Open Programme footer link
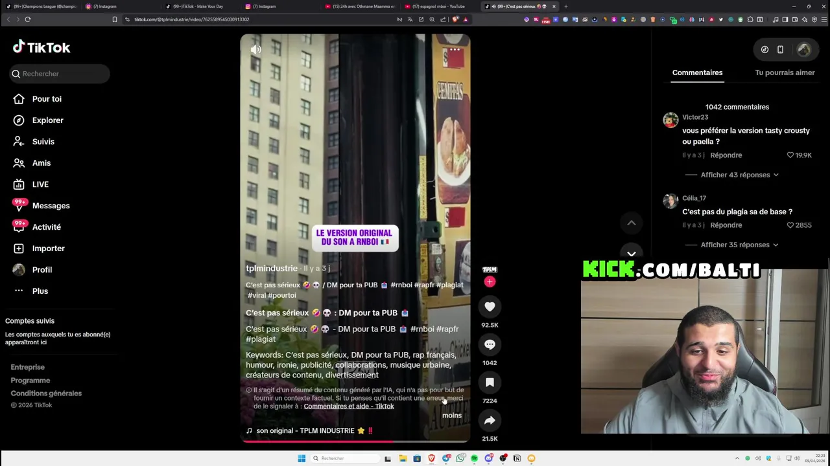830x466 pixels. 30,381
